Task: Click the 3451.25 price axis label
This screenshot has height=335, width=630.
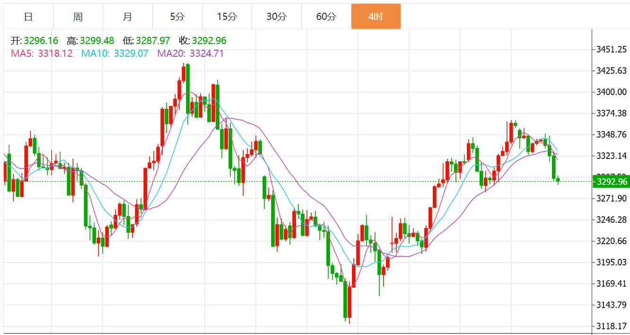Action: [x=612, y=50]
